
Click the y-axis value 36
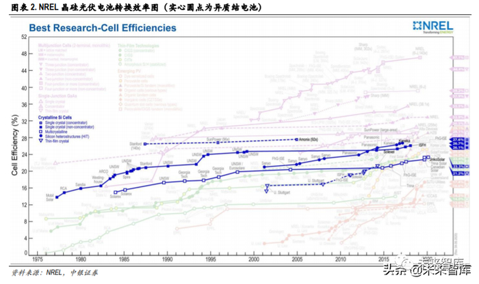[x=24, y=104]
